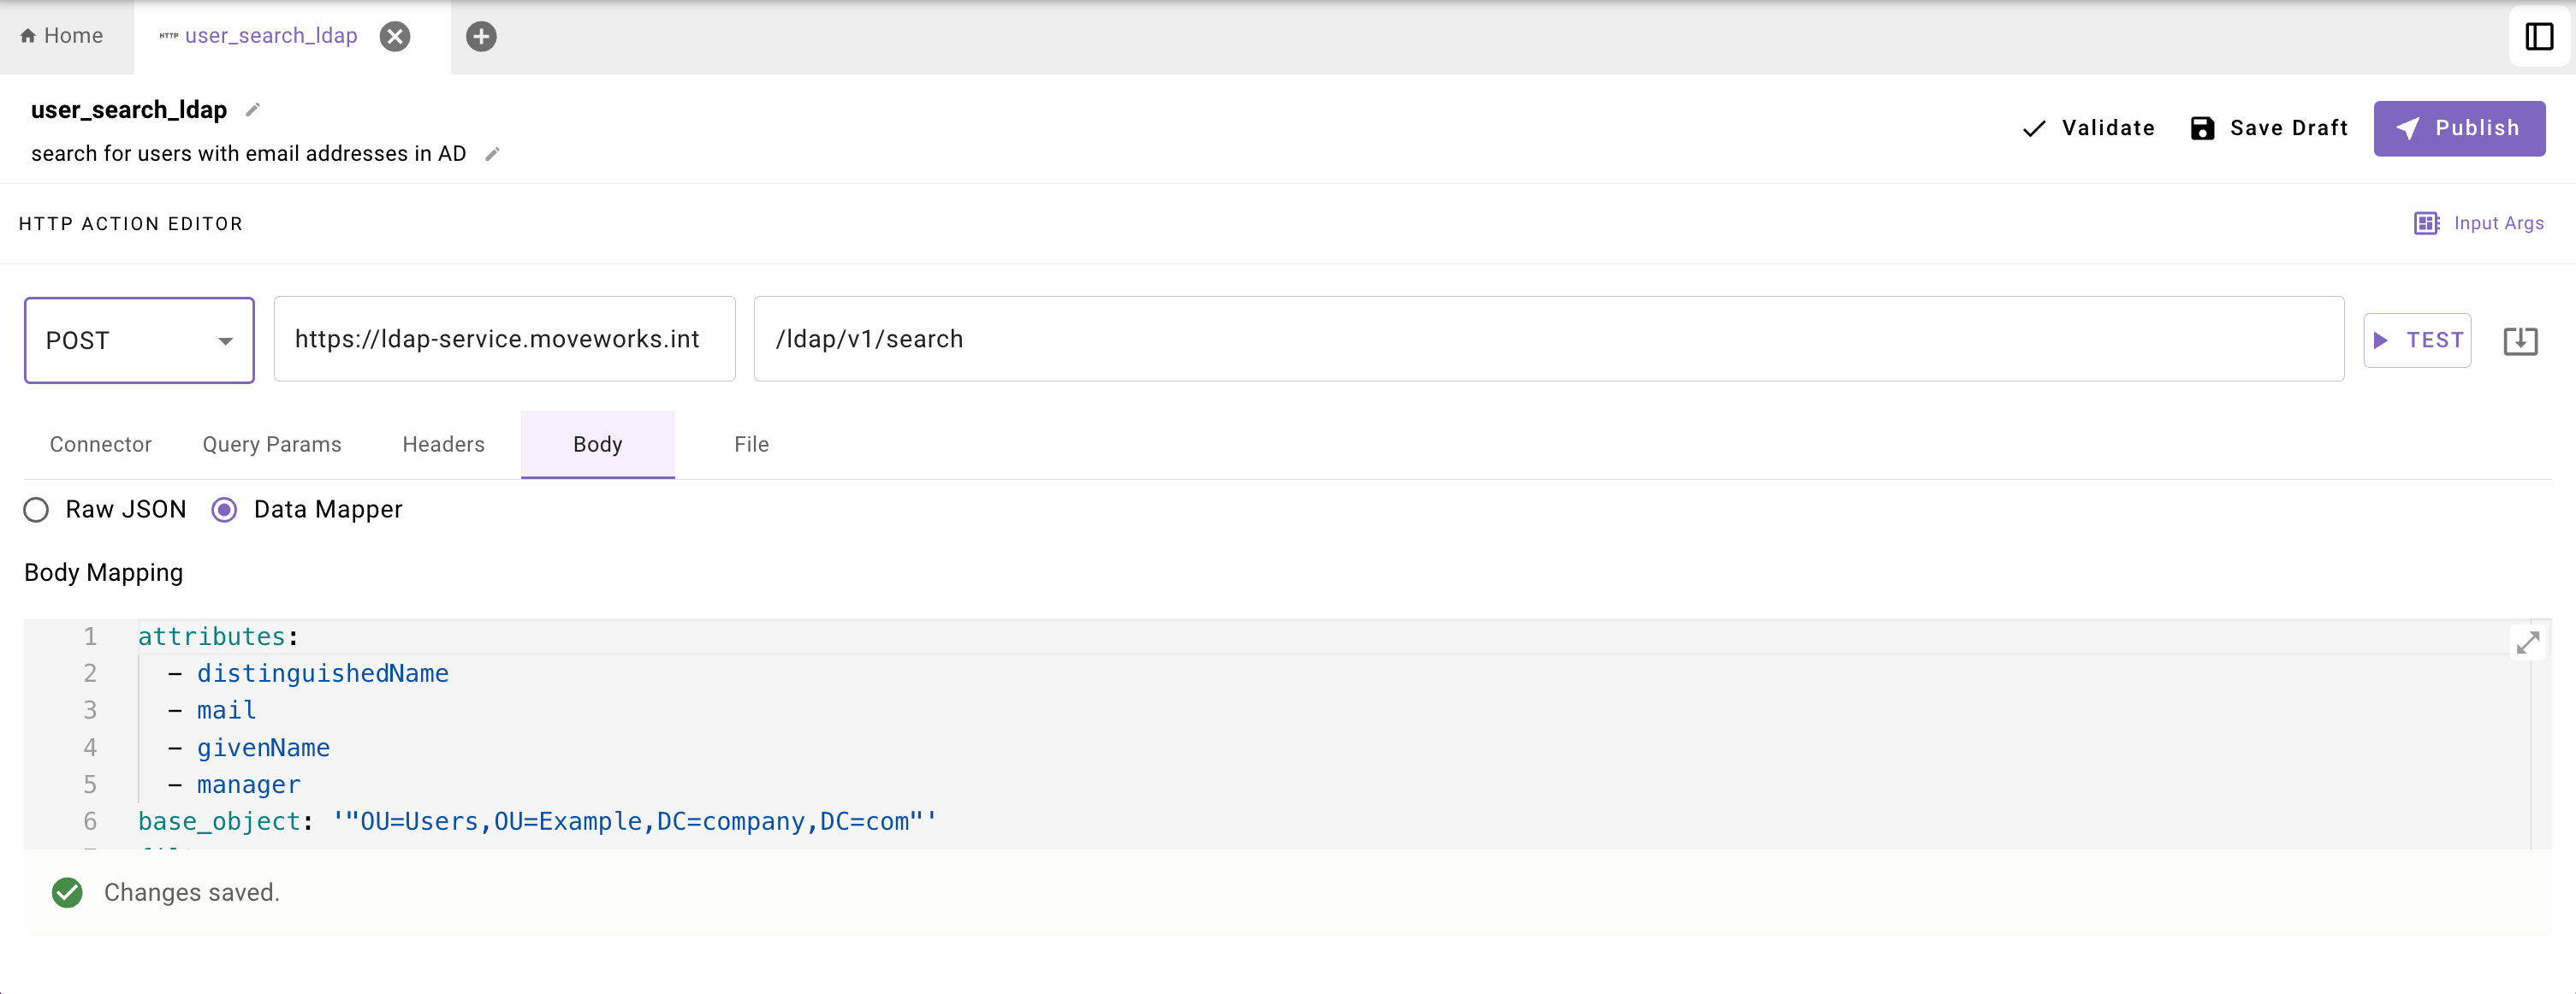The width and height of the screenshot is (2576, 994).
Task: Edit the description pencil icon
Action: (x=492, y=154)
